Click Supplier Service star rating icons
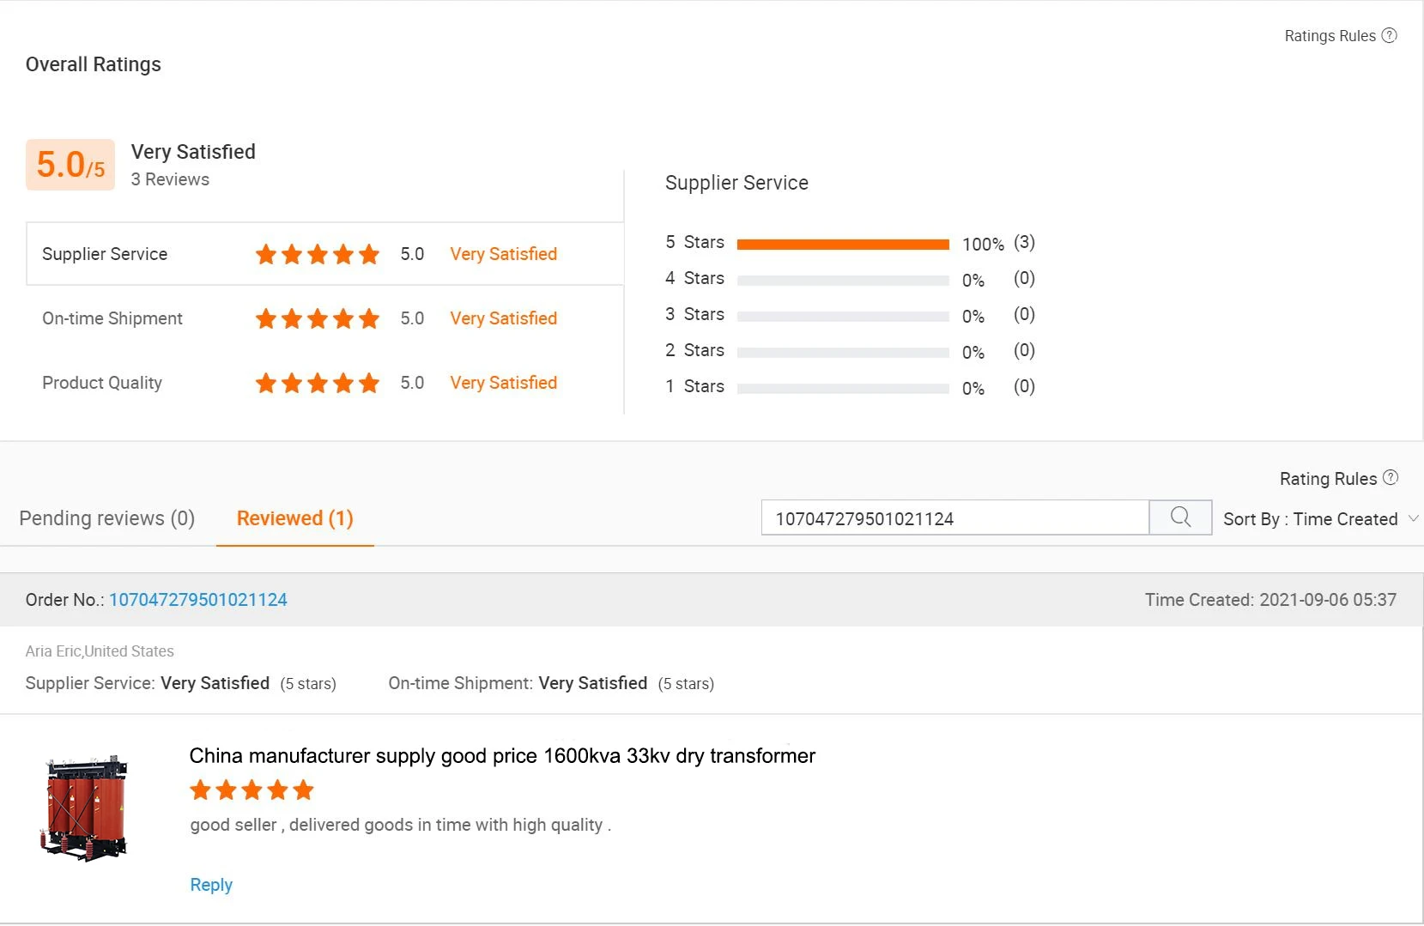The image size is (1424, 926). coord(317,254)
